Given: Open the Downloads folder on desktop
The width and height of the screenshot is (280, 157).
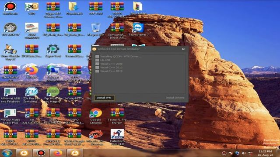Looking at the screenshot, I should (74, 8).
